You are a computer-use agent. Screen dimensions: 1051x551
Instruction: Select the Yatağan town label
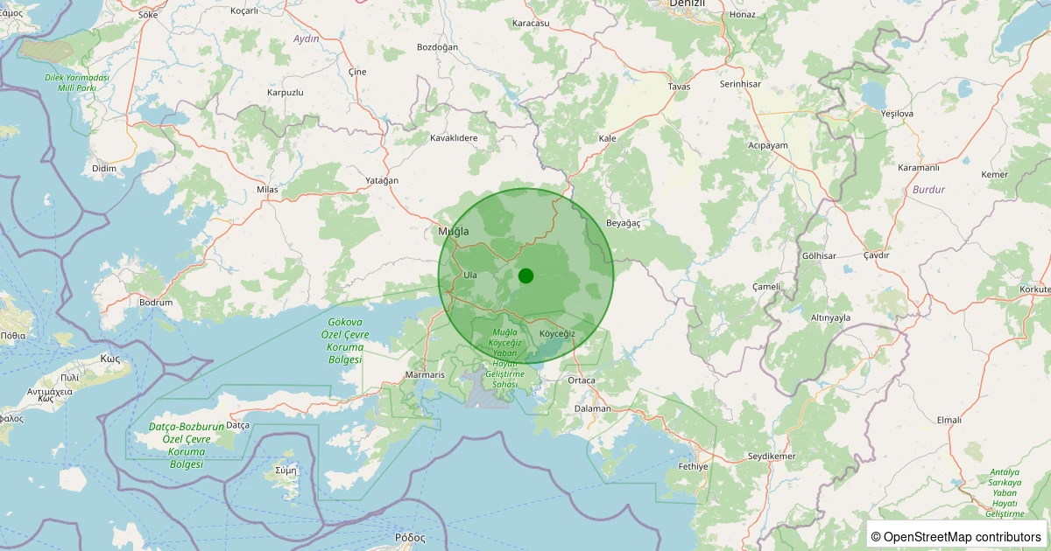click(x=381, y=181)
